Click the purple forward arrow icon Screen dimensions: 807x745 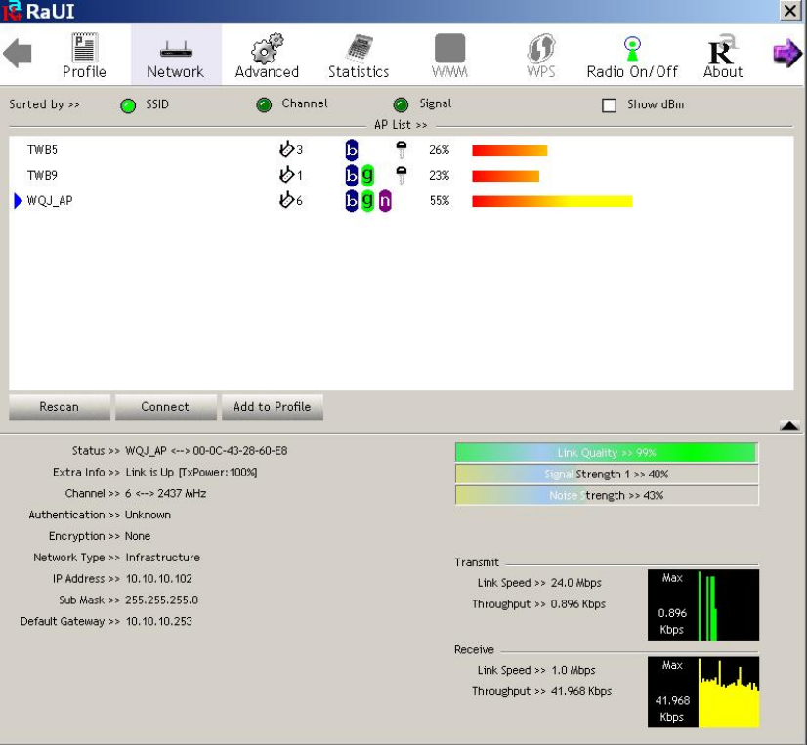click(x=786, y=54)
